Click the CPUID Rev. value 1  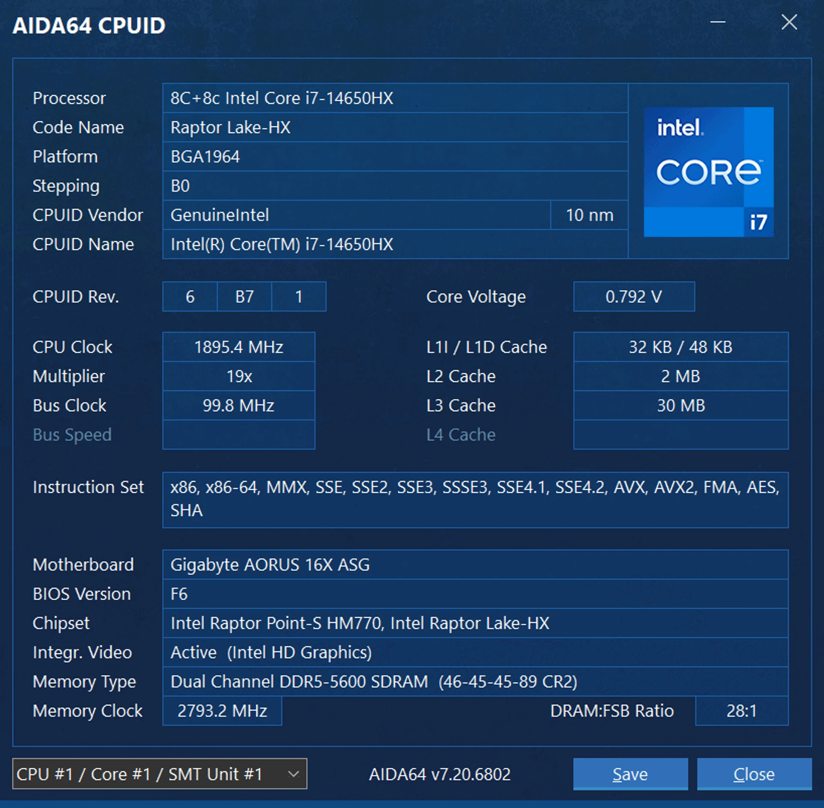tap(299, 297)
